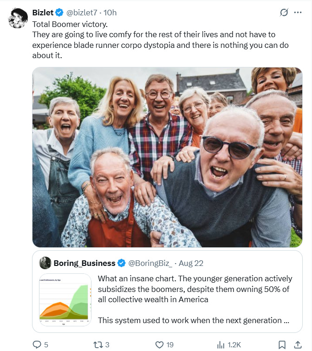Open Bizlet's profile avatar

tap(18, 18)
